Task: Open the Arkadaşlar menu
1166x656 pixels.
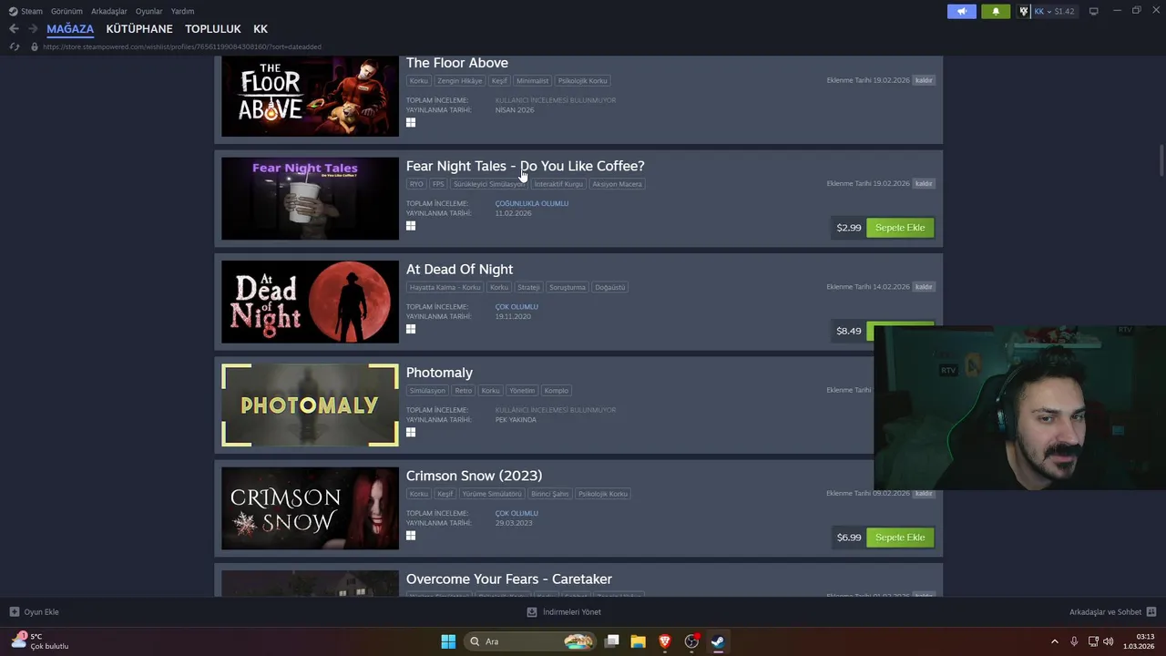Action: coord(109,11)
